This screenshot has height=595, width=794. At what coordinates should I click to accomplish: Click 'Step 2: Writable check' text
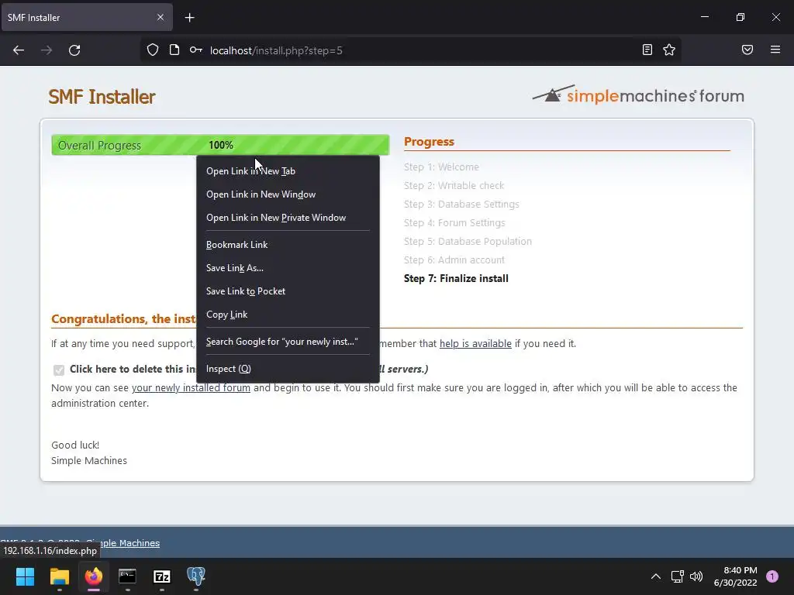(454, 186)
